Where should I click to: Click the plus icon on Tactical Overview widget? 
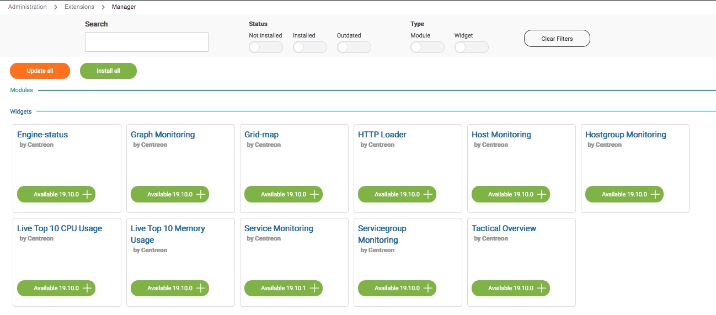(542, 288)
